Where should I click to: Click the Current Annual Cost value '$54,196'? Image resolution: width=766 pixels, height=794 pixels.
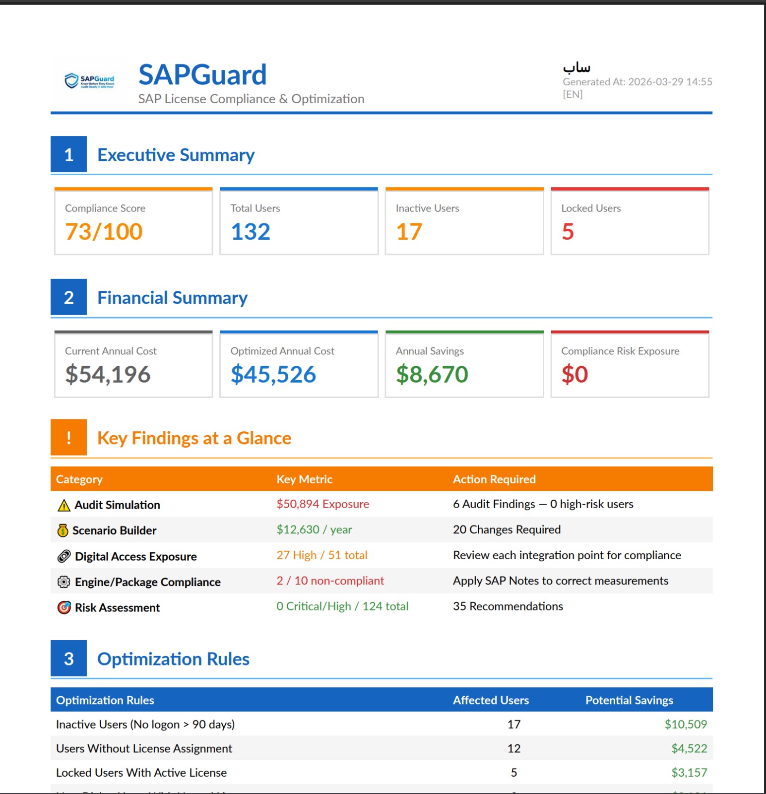[x=108, y=374]
